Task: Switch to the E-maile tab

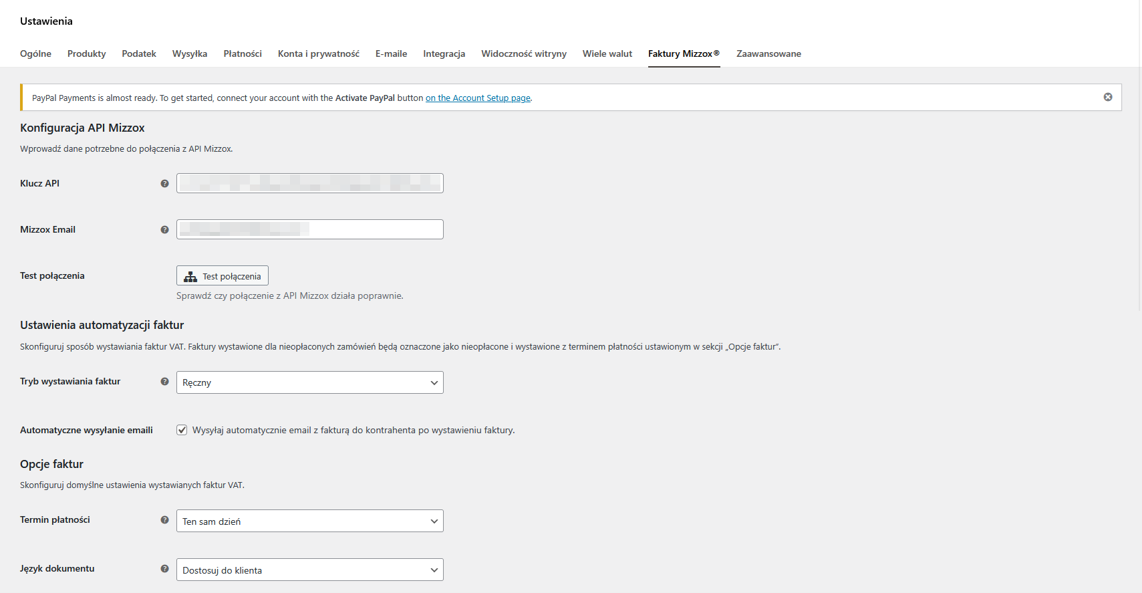Action: tap(391, 53)
